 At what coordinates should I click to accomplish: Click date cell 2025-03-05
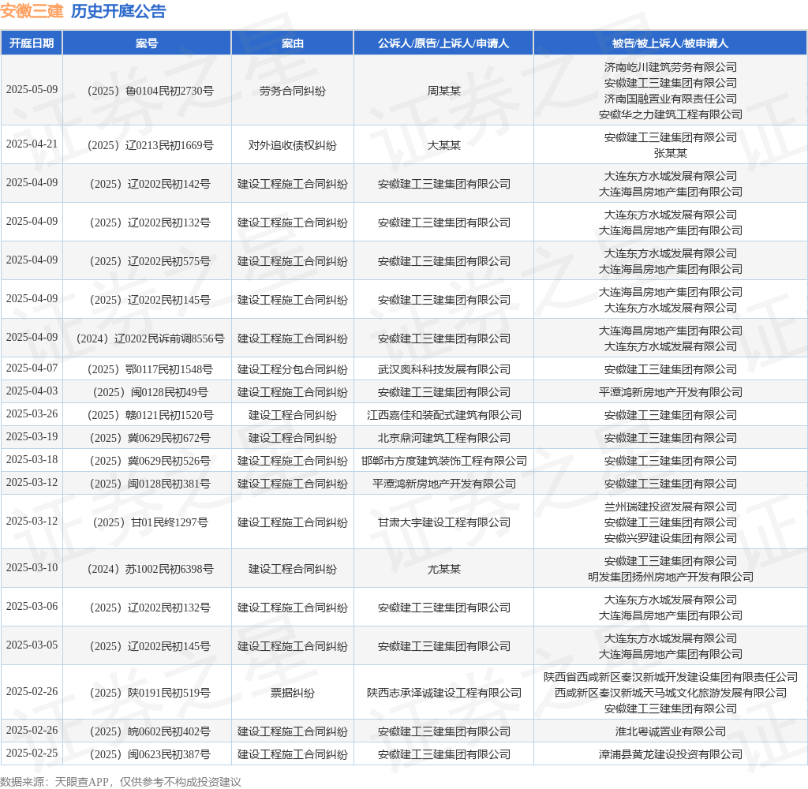[32, 645]
